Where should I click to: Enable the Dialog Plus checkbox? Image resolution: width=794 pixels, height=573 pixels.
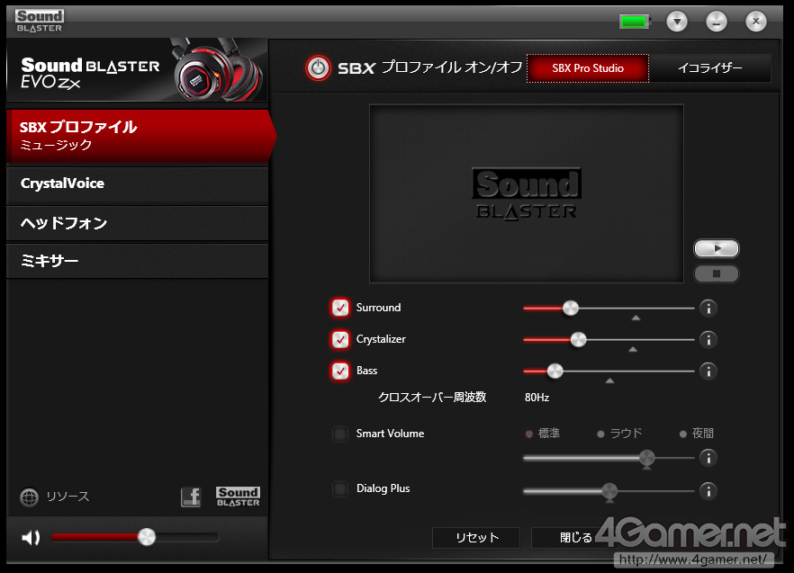(x=340, y=489)
